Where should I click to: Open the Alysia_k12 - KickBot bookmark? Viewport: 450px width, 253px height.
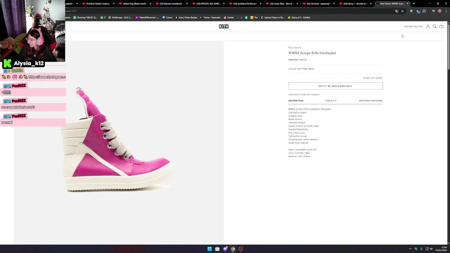(x=299, y=18)
